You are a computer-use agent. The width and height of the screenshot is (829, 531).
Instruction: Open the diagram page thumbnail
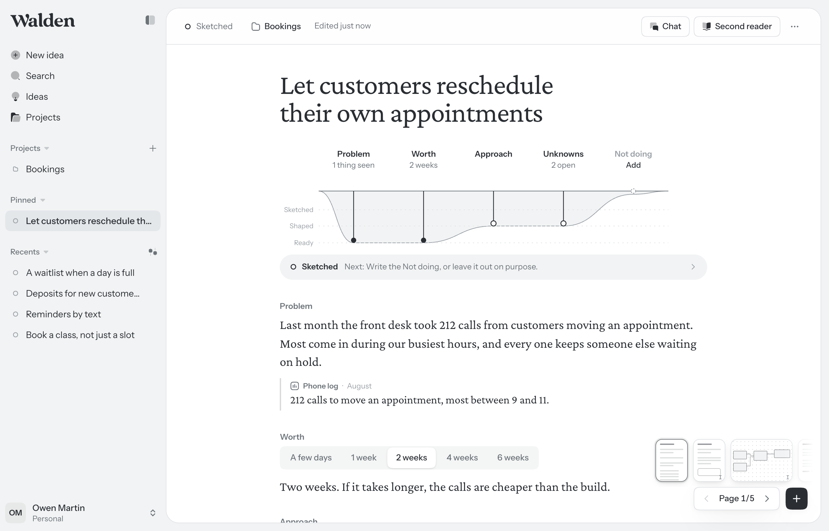pyautogui.click(x=761, y=460)
